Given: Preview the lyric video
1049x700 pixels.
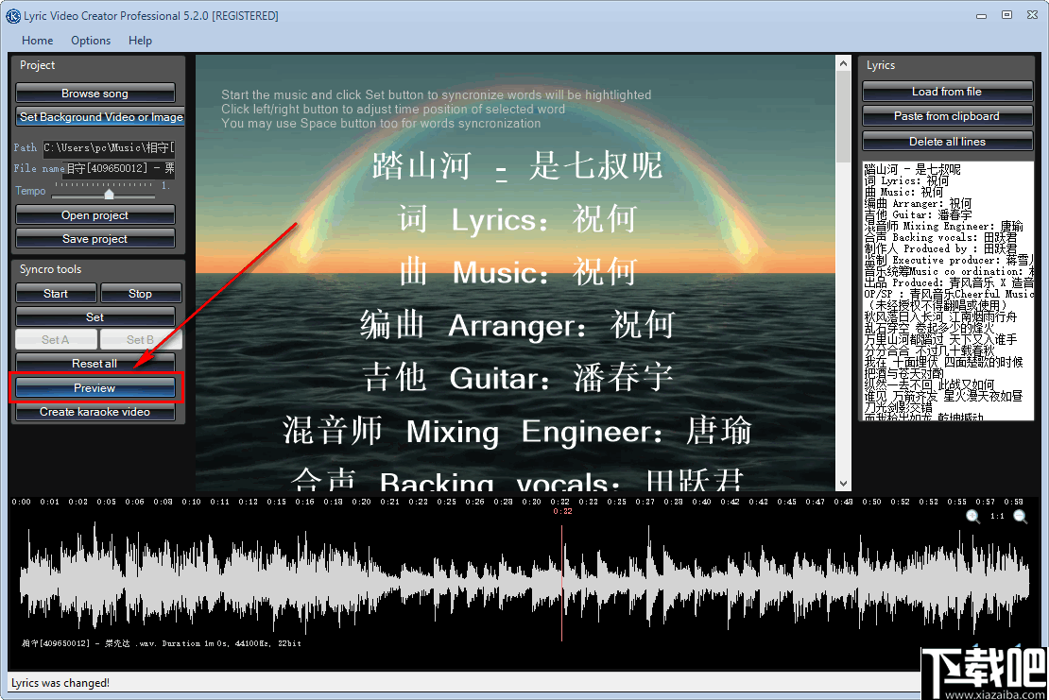Looking at the screenshot, I should click(95, 387).
